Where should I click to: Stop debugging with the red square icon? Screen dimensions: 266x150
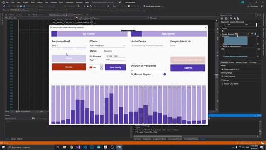click(88, 7)
